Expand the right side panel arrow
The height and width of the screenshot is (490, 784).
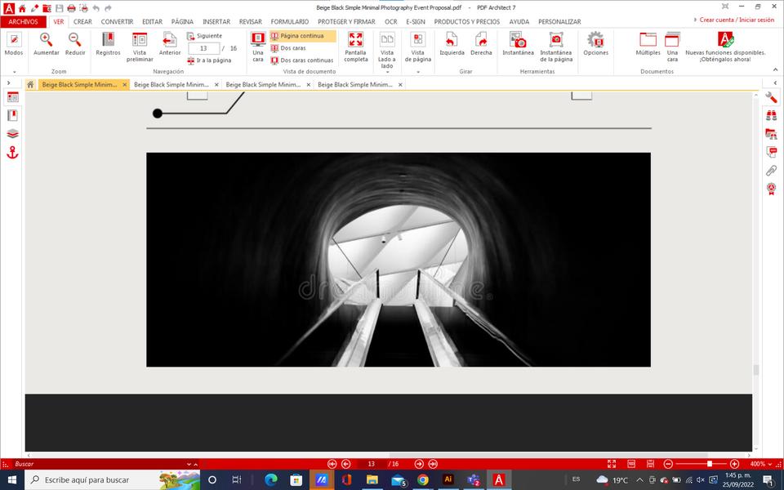point(775,83)
